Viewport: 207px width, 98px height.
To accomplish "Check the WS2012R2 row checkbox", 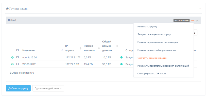I will pyautogui.click(x=18, y=64).
